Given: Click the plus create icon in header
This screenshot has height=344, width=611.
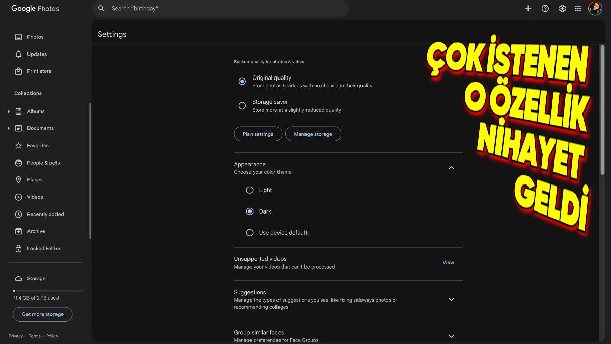Looking at the screenshot, I should pyautogui.click(x=528, y=8).
